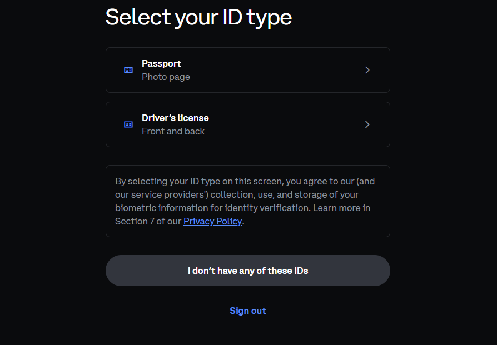This screenshot has width=497, height=345.
Task: Click the "service providers'" disclaimer phrase
Action: coord(170,194)
